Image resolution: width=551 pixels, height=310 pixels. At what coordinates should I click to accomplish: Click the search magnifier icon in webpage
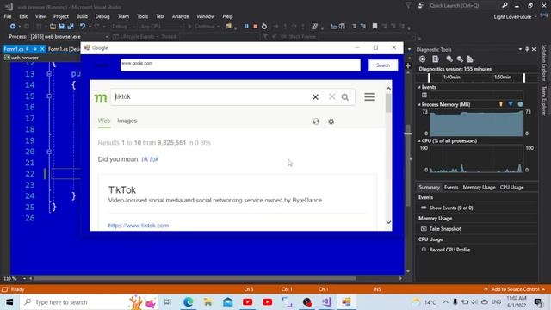(345, 97)
